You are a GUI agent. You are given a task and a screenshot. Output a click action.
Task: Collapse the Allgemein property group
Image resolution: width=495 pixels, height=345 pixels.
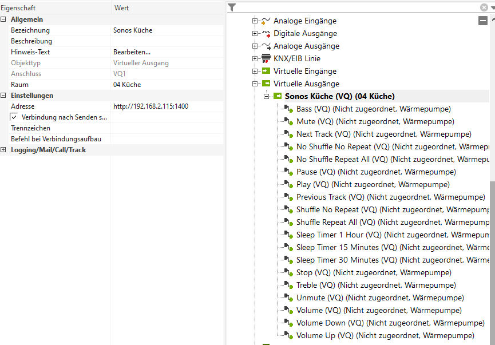[x=3, y=19]
